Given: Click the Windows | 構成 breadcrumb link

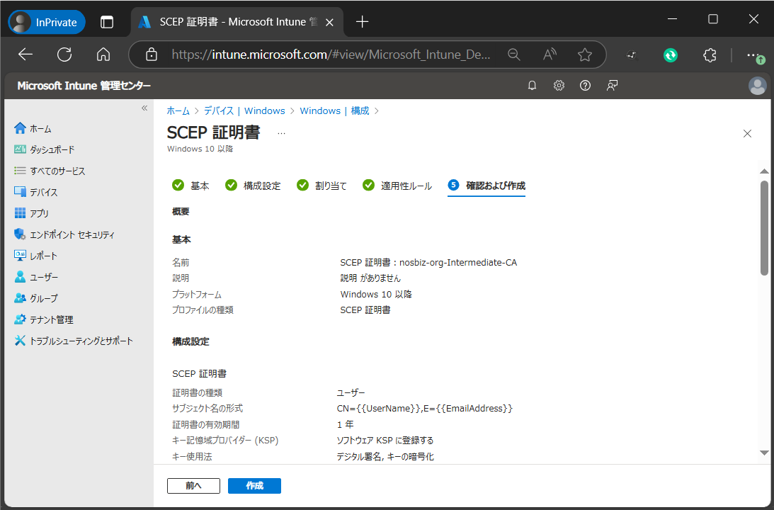Looking at the screenshot, I should (334, 110).
